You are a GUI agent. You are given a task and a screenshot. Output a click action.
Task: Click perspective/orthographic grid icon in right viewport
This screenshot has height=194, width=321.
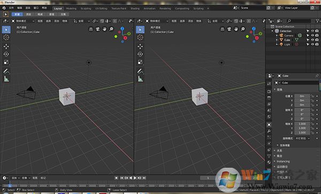(x=223, y=29)
